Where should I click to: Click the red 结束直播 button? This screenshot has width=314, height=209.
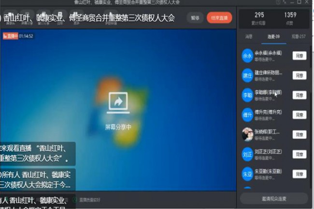pyautogui.click(x=219, y=18)
